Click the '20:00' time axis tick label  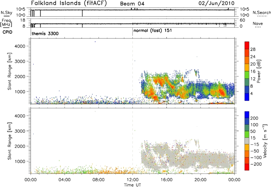click(x=201, y=180)
